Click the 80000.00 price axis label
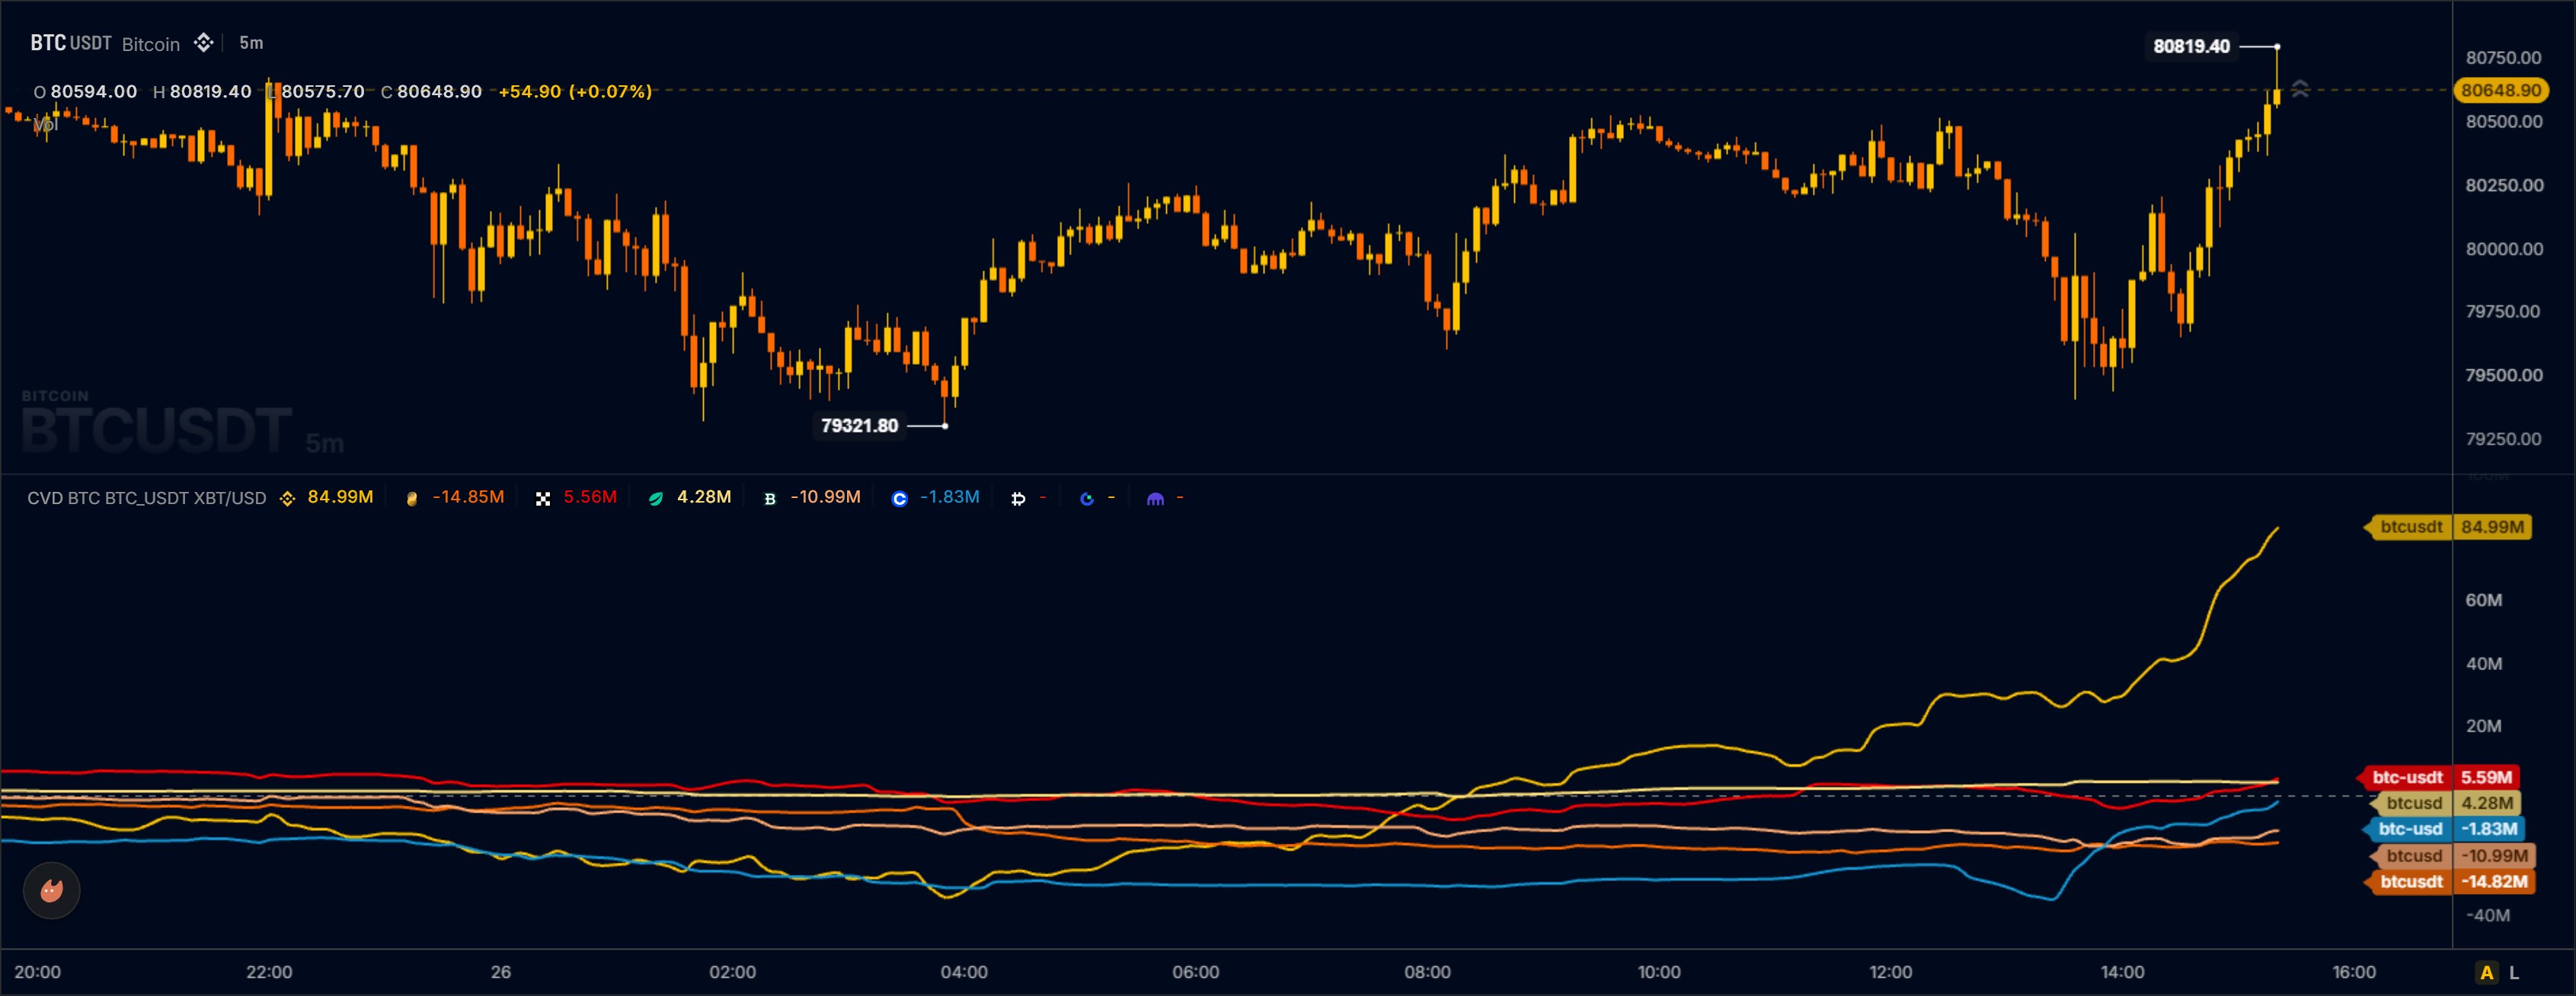This screenshot has width=2576, height=996. click(2503, 248)
